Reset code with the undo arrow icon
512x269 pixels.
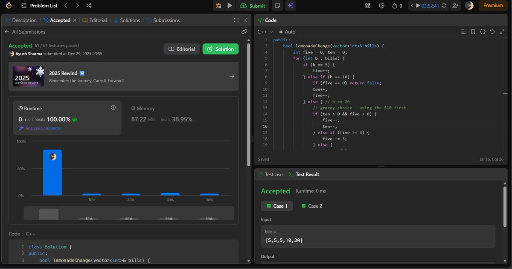coord(492,31)
